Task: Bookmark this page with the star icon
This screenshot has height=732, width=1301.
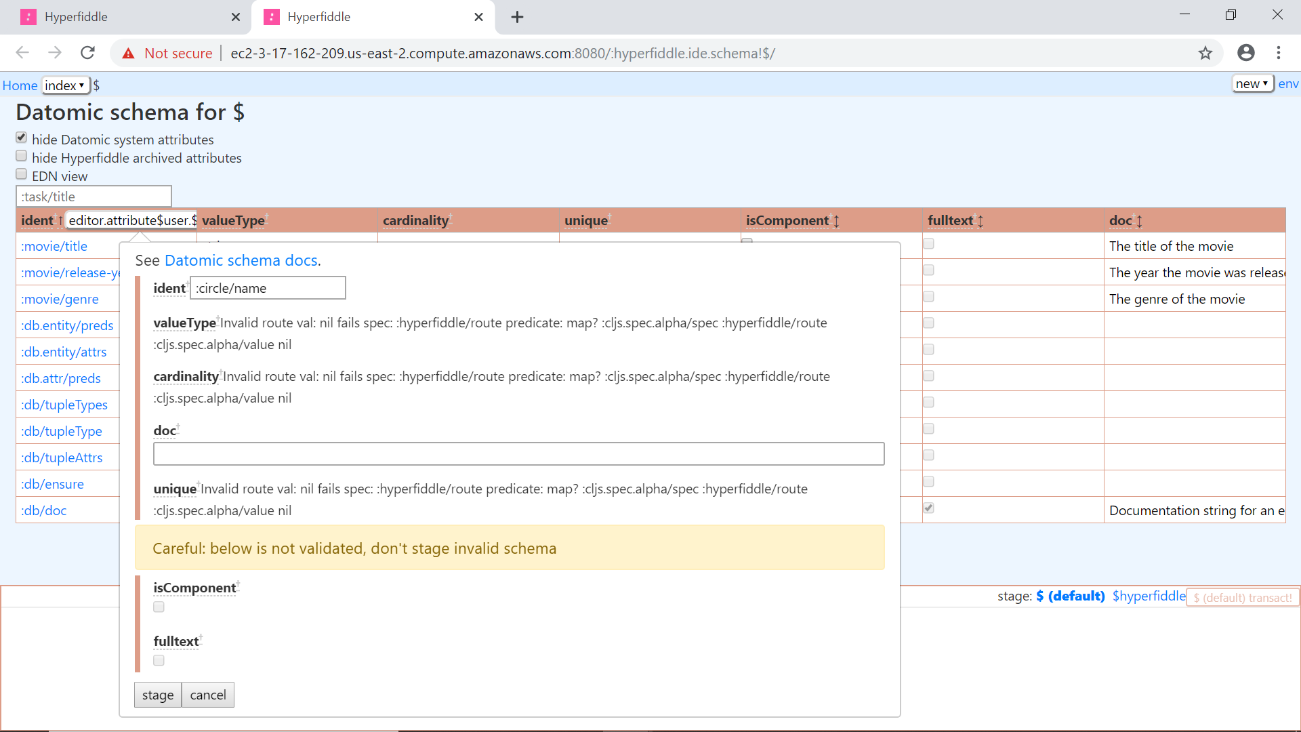Action: click(x=1205, y=53)
